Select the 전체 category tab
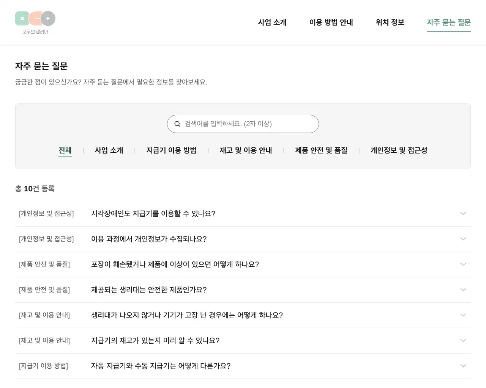 coord(65,150)
